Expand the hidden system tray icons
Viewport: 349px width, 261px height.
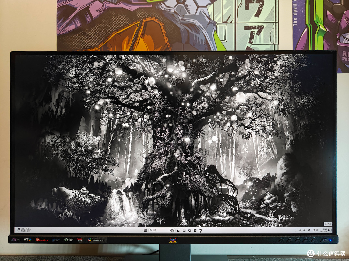(x=296, y=230)
